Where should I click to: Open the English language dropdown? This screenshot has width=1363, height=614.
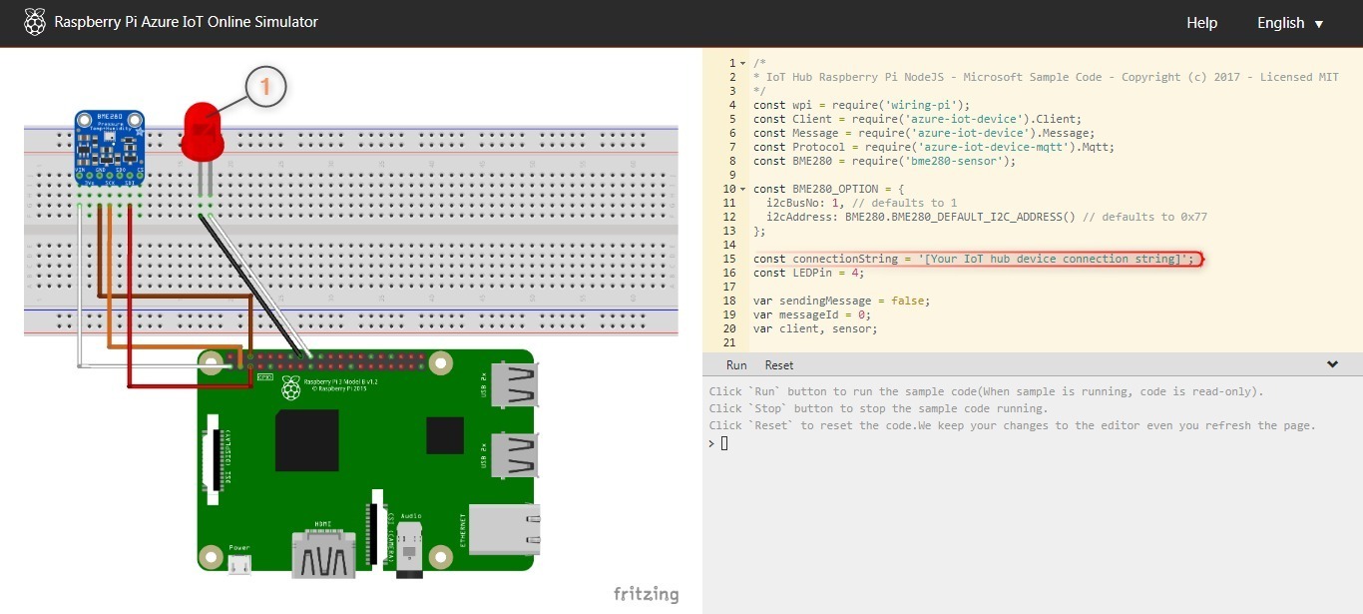click(x=1290, y=23)
